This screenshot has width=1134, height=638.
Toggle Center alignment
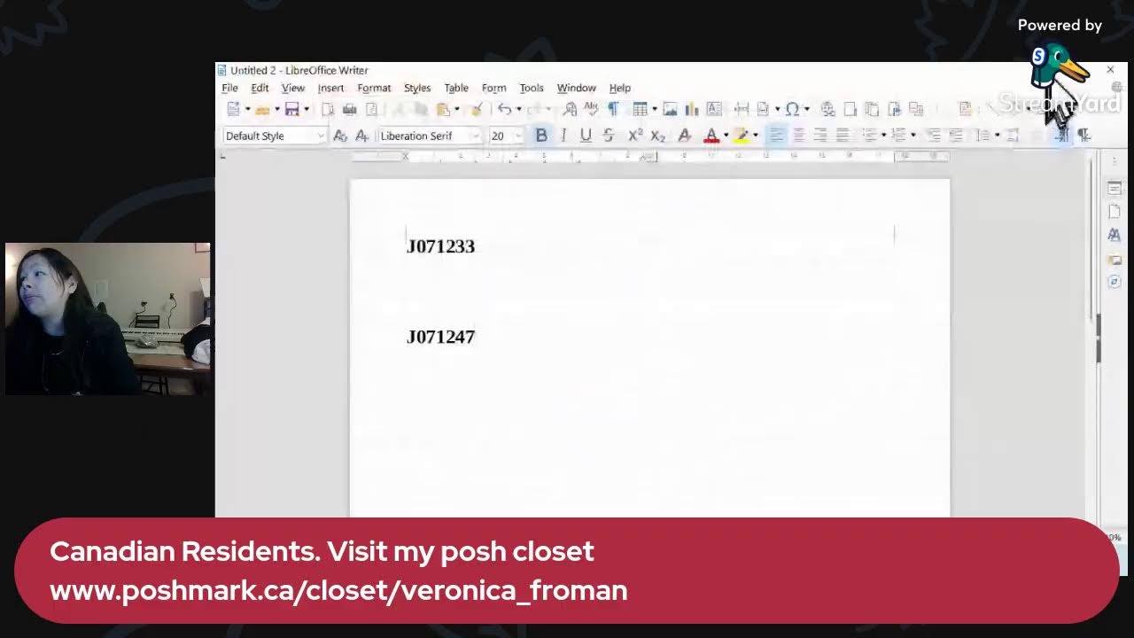(x=798, y=136)
